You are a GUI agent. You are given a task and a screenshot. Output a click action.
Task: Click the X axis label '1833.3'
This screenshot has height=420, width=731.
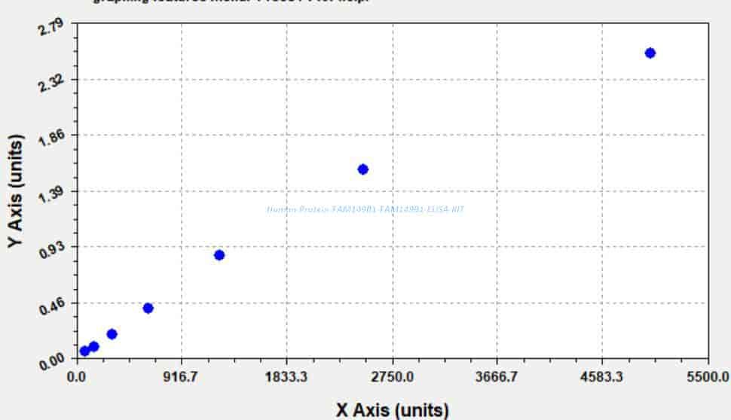click(286, 376)
